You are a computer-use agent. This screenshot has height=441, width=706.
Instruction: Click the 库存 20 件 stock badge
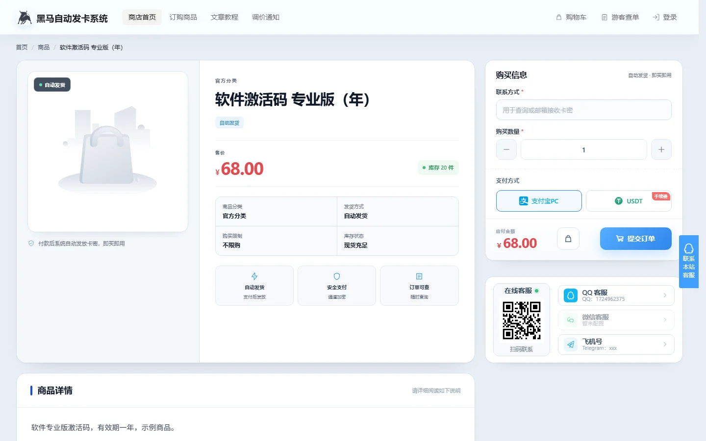(438, 168)
